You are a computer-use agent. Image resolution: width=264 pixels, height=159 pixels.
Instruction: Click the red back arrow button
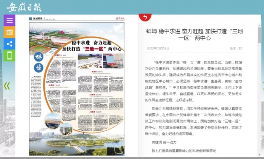tap(145, 17)
